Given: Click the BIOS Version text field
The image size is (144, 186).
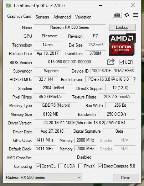Looking at the screenshot, I should (x=70, y=62).
